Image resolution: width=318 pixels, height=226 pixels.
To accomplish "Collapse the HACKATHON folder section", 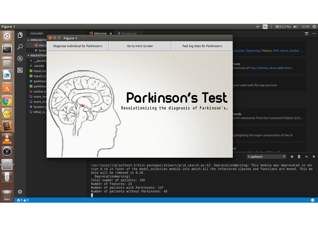I will pos(37,55).
